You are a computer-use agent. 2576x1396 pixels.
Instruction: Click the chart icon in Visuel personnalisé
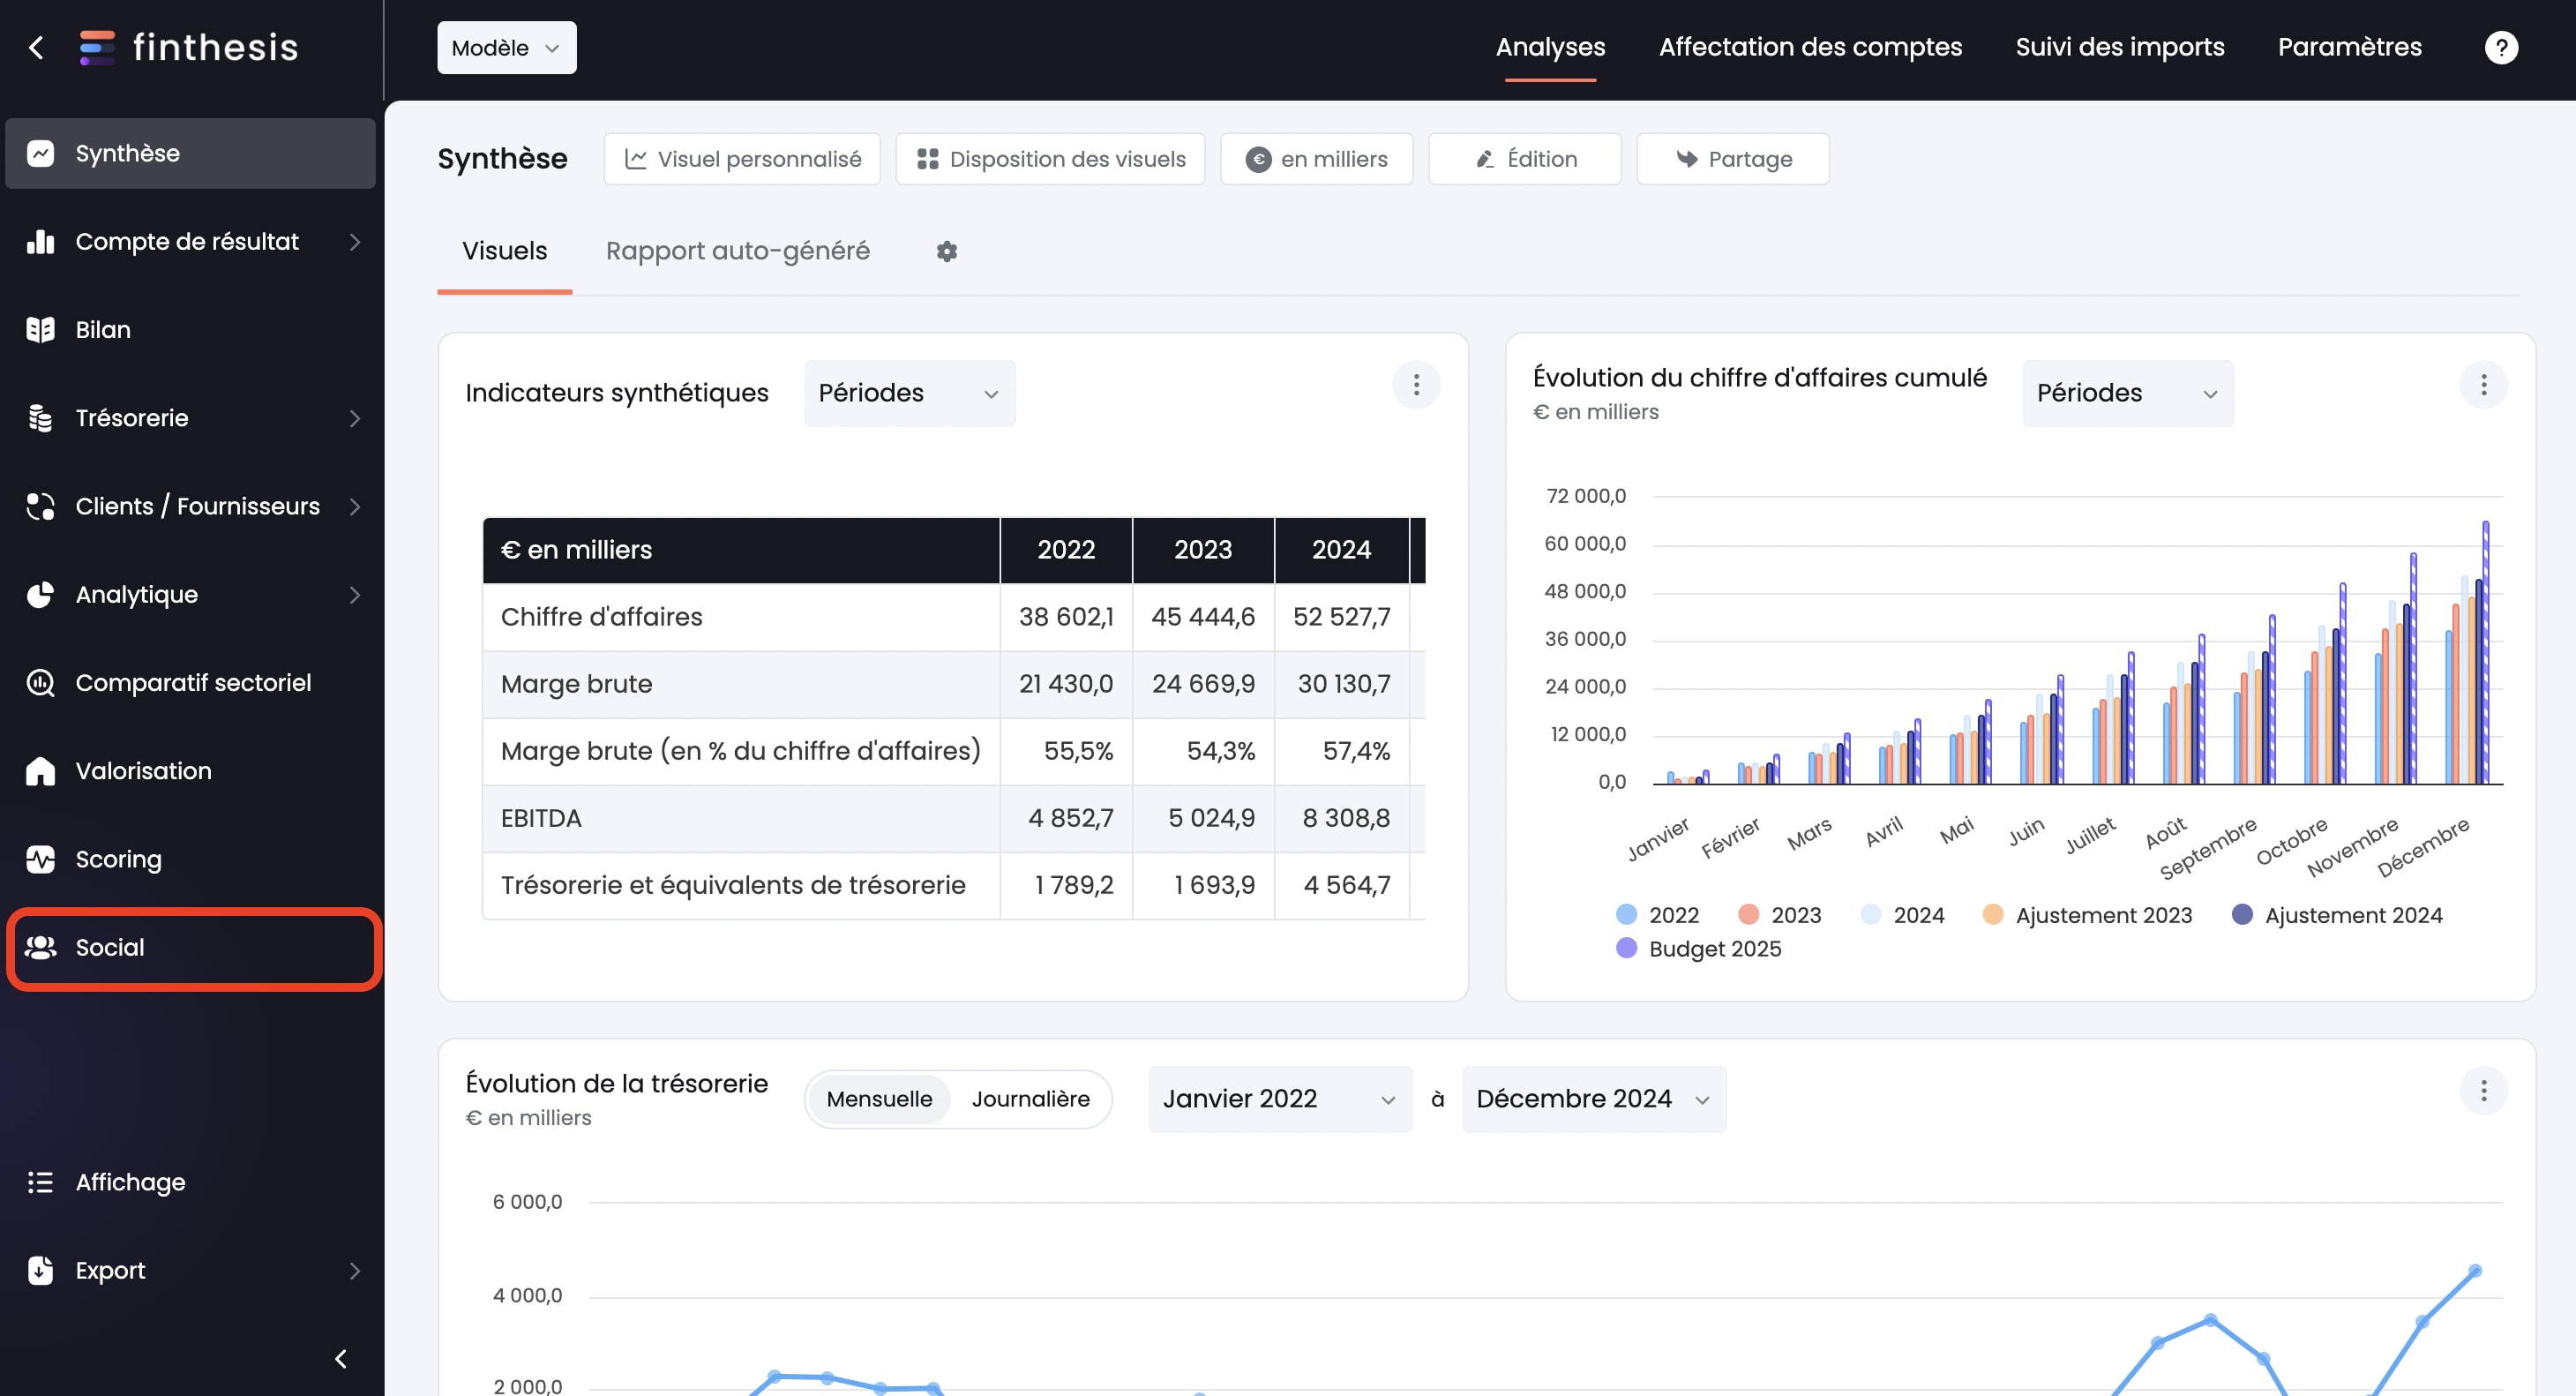click(x=635, y=159)
